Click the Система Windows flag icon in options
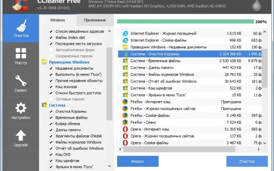The width and height of the screenshot is (274, 171). (44, 105)
